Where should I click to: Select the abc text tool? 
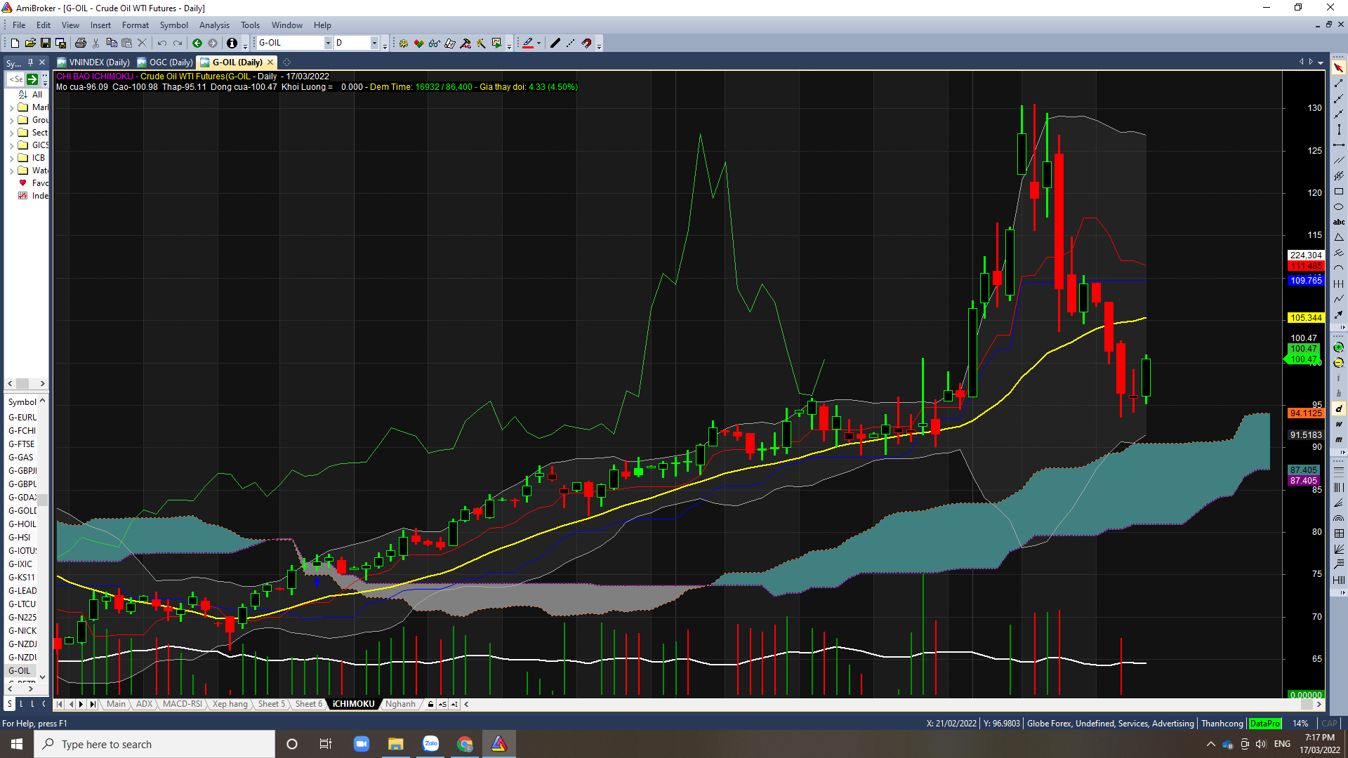click(1338, 222)
